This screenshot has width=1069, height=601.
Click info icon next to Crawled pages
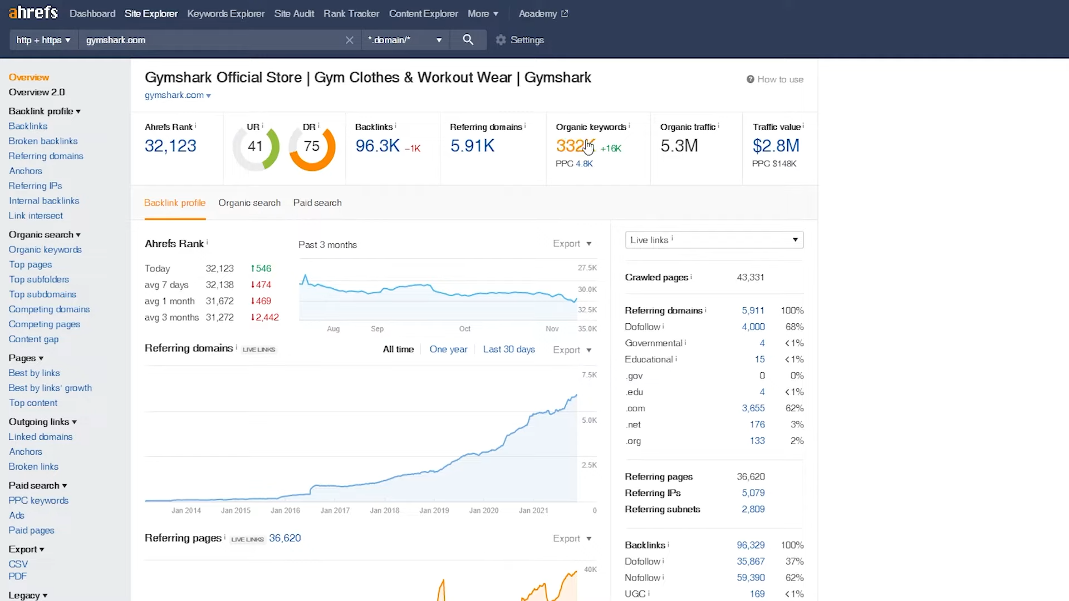click(691, 277)
